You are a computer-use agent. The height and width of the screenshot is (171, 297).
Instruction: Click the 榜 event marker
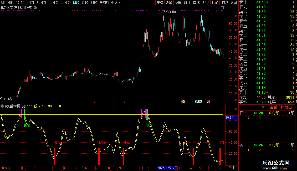coord(183,102)
